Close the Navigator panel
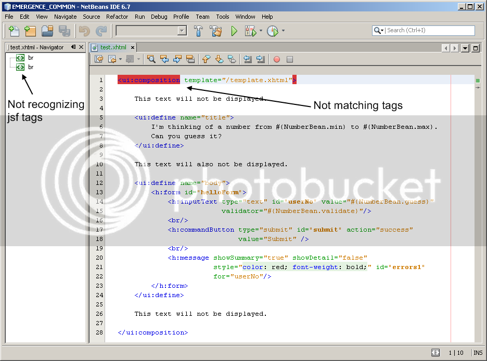The height and width of the screenshot is (361, 487). pos(81,47)
